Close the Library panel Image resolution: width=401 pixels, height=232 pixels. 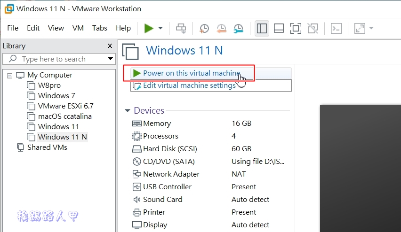110,46
